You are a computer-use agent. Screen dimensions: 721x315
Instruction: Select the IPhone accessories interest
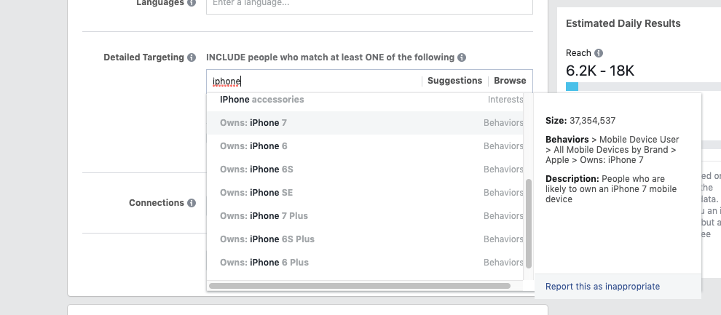[365, 100]
